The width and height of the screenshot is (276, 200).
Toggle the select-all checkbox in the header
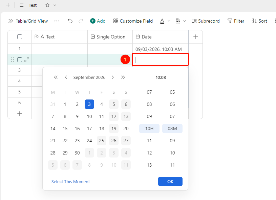pyautogui.click(x=20, y=37)
